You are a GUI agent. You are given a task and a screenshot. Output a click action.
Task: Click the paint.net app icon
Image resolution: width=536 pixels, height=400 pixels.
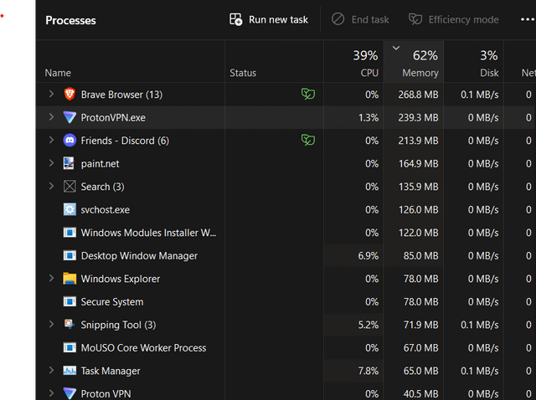[70, 163]
